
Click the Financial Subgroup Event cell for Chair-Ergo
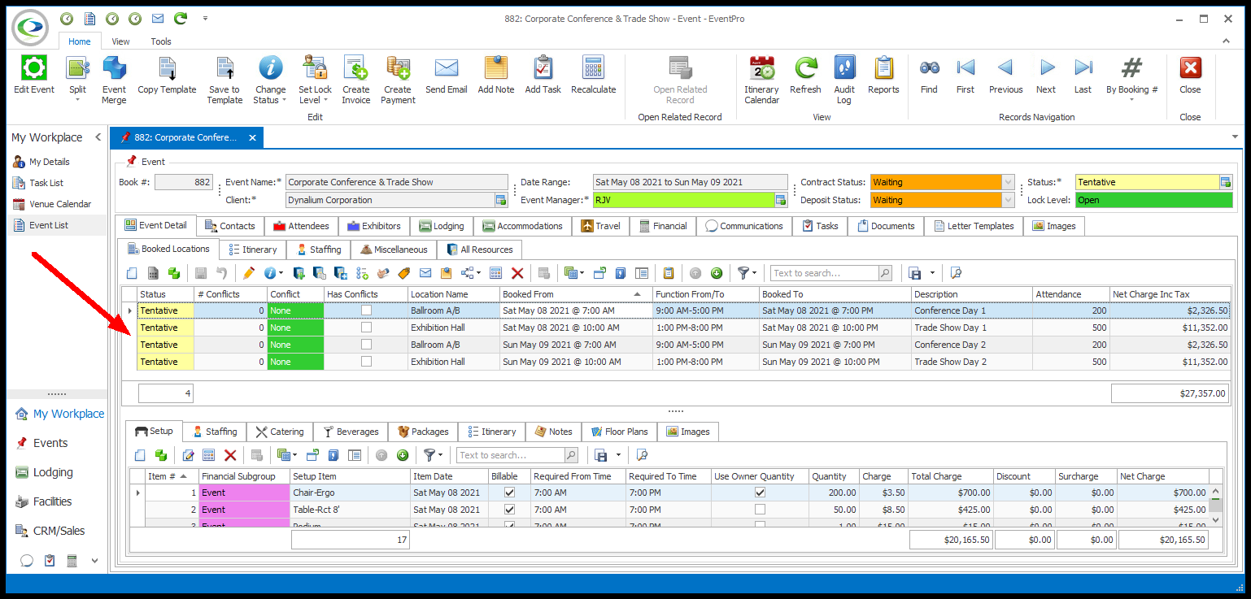(x=244, y=493)
